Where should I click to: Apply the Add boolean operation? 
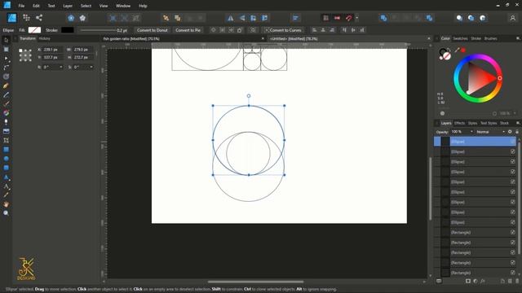click(383, 18)
